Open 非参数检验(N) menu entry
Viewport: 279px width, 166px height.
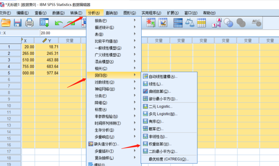coord(114,116)
